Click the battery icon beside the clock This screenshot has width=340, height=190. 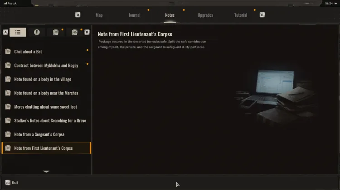(335, 3)
